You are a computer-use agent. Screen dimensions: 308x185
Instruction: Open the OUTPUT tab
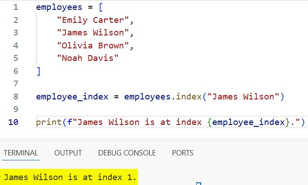pos(68,153)
